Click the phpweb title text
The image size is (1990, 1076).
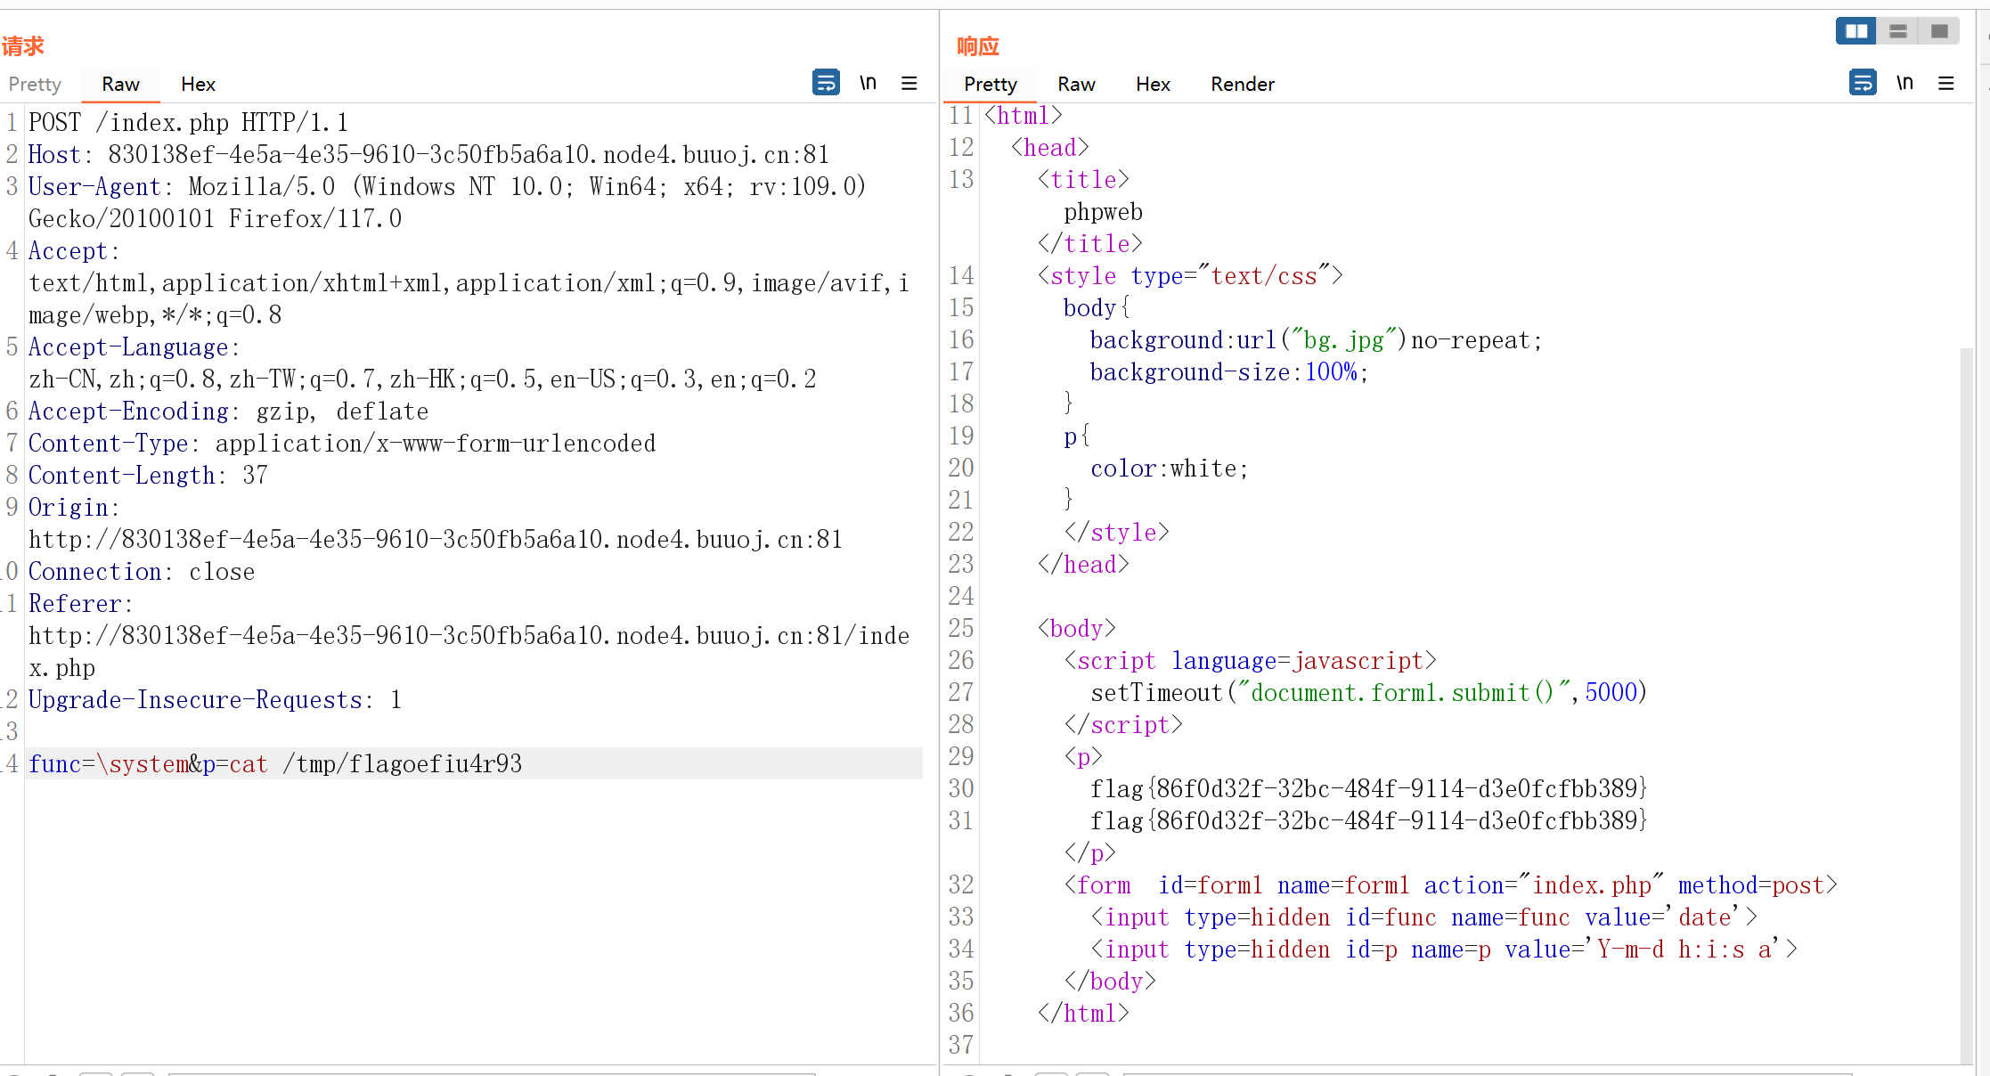pyautogui.click(x=1103, y=212)
